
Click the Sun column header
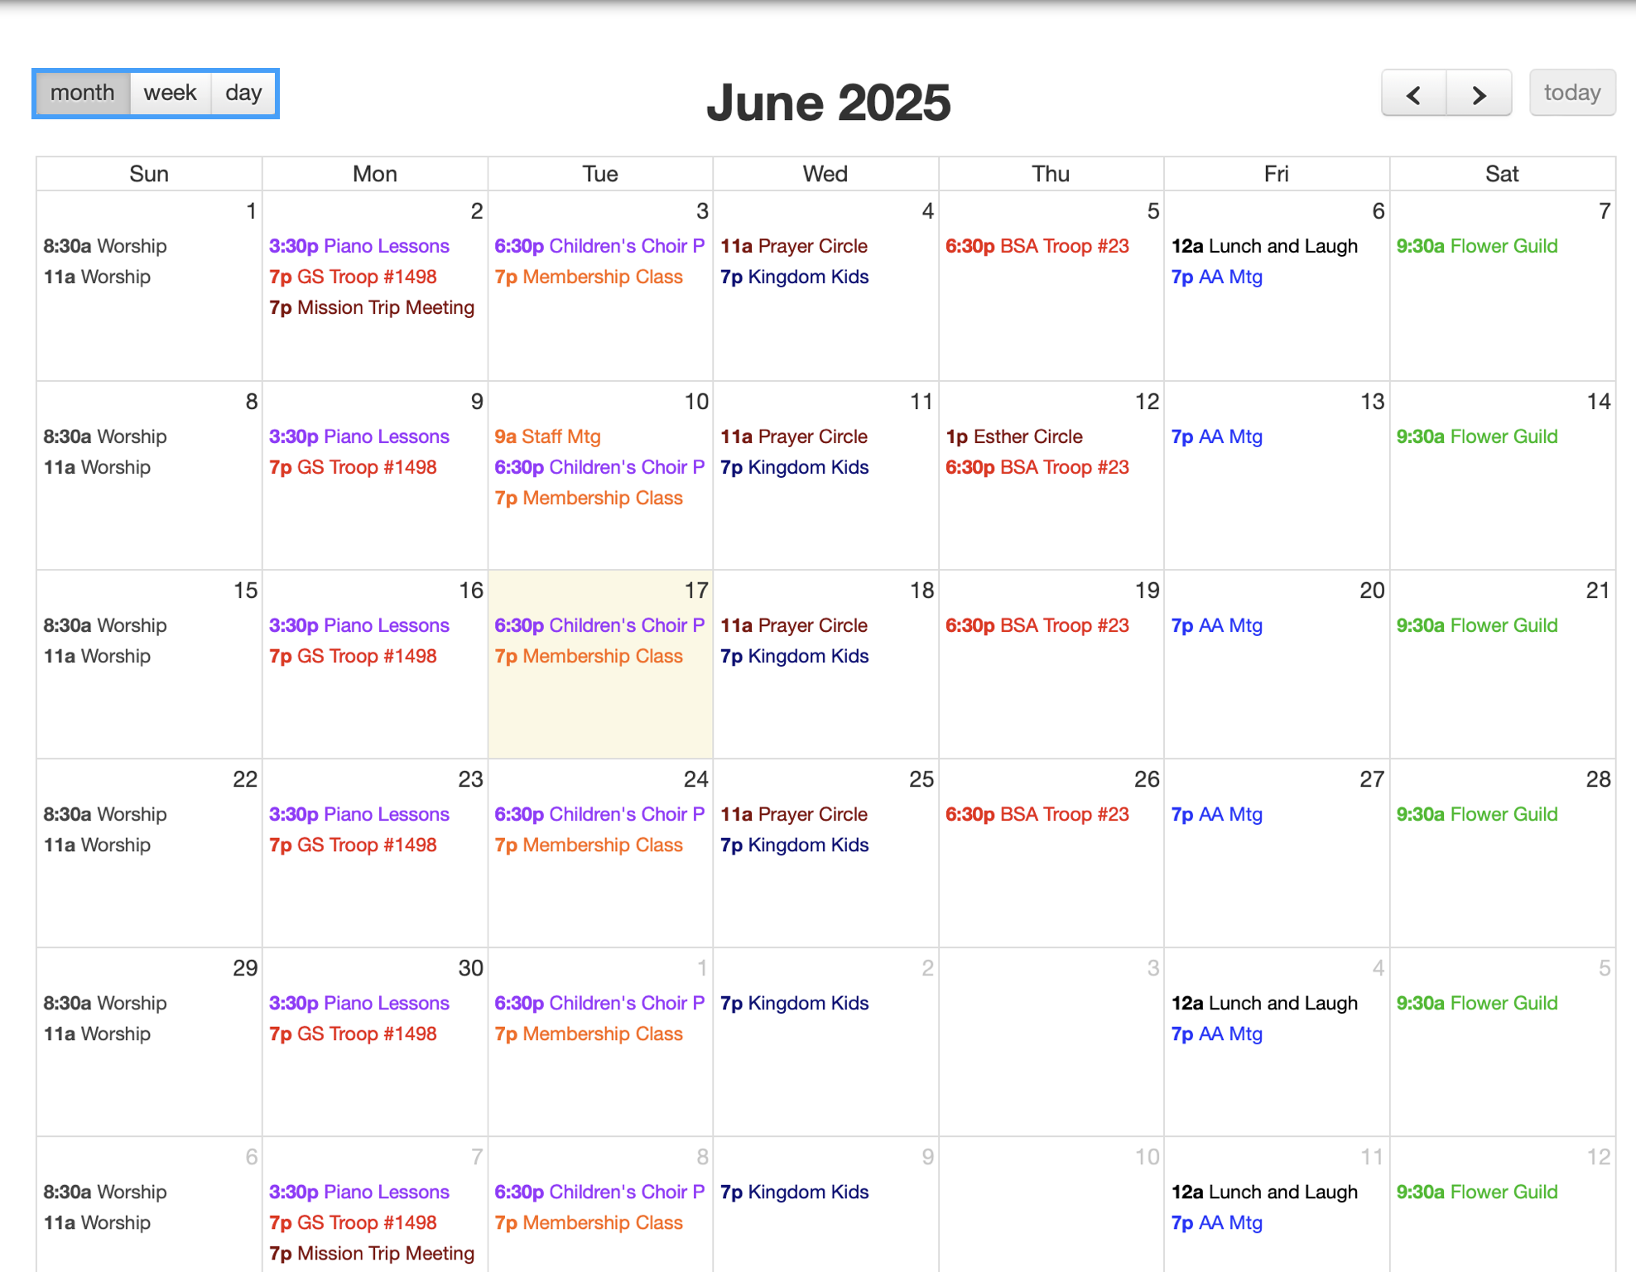point(149,173)
